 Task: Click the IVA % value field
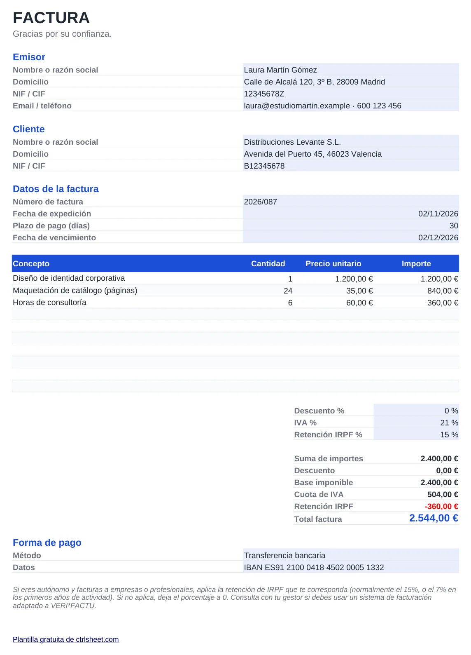coord(416,423)
